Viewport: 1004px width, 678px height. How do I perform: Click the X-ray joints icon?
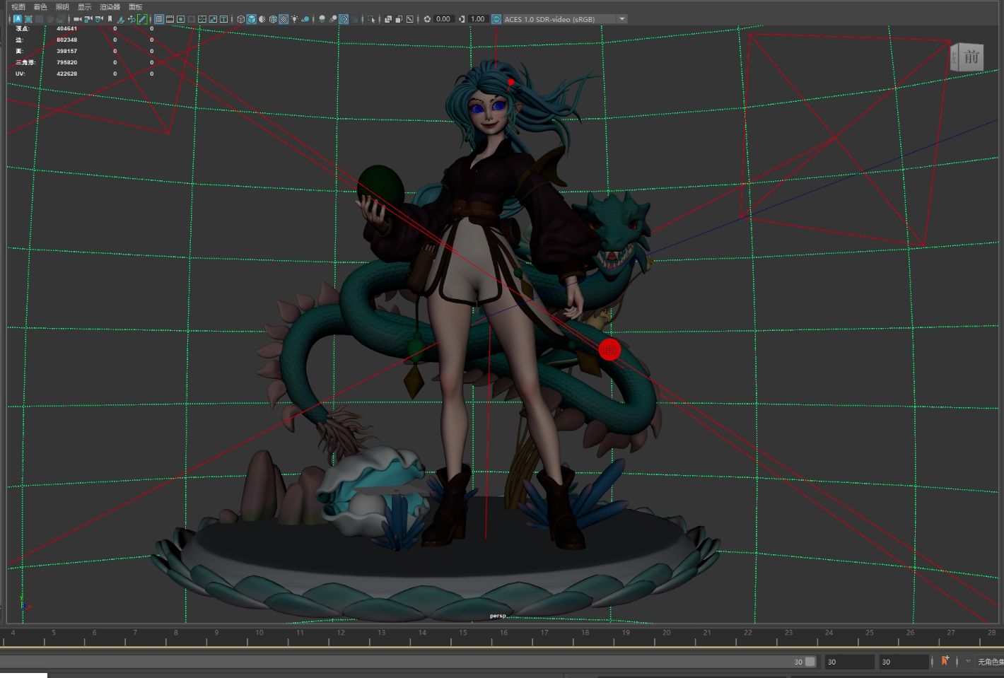409,19
